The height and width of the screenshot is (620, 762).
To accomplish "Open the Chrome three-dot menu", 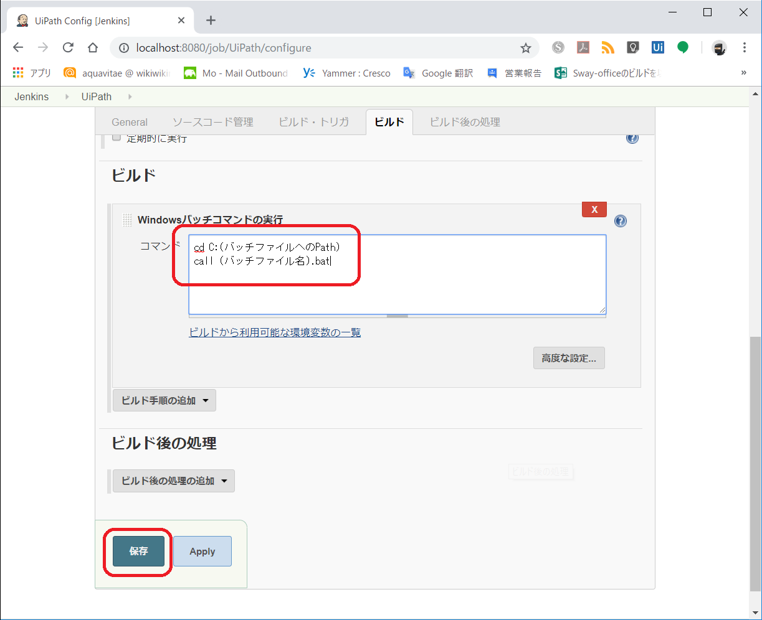I will click(745, 48).
